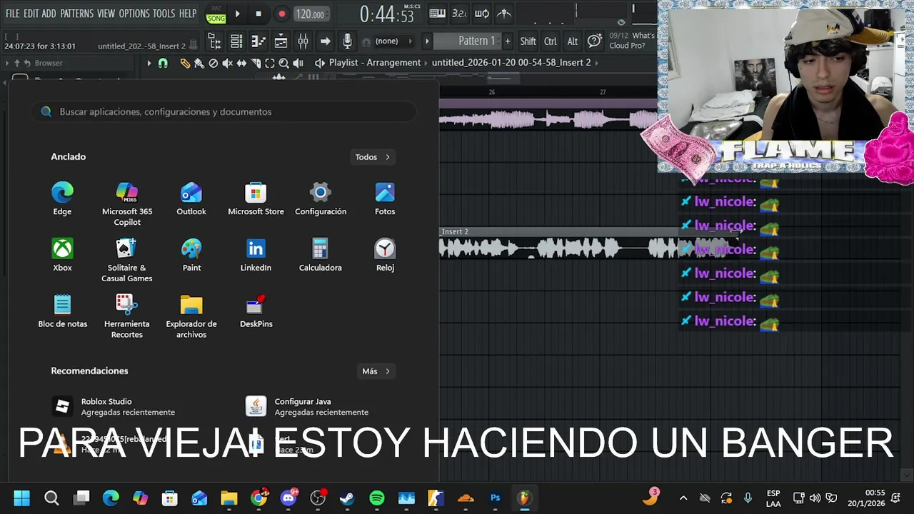Toggle loop recording
914x514 pixels.
coord(482,14)
